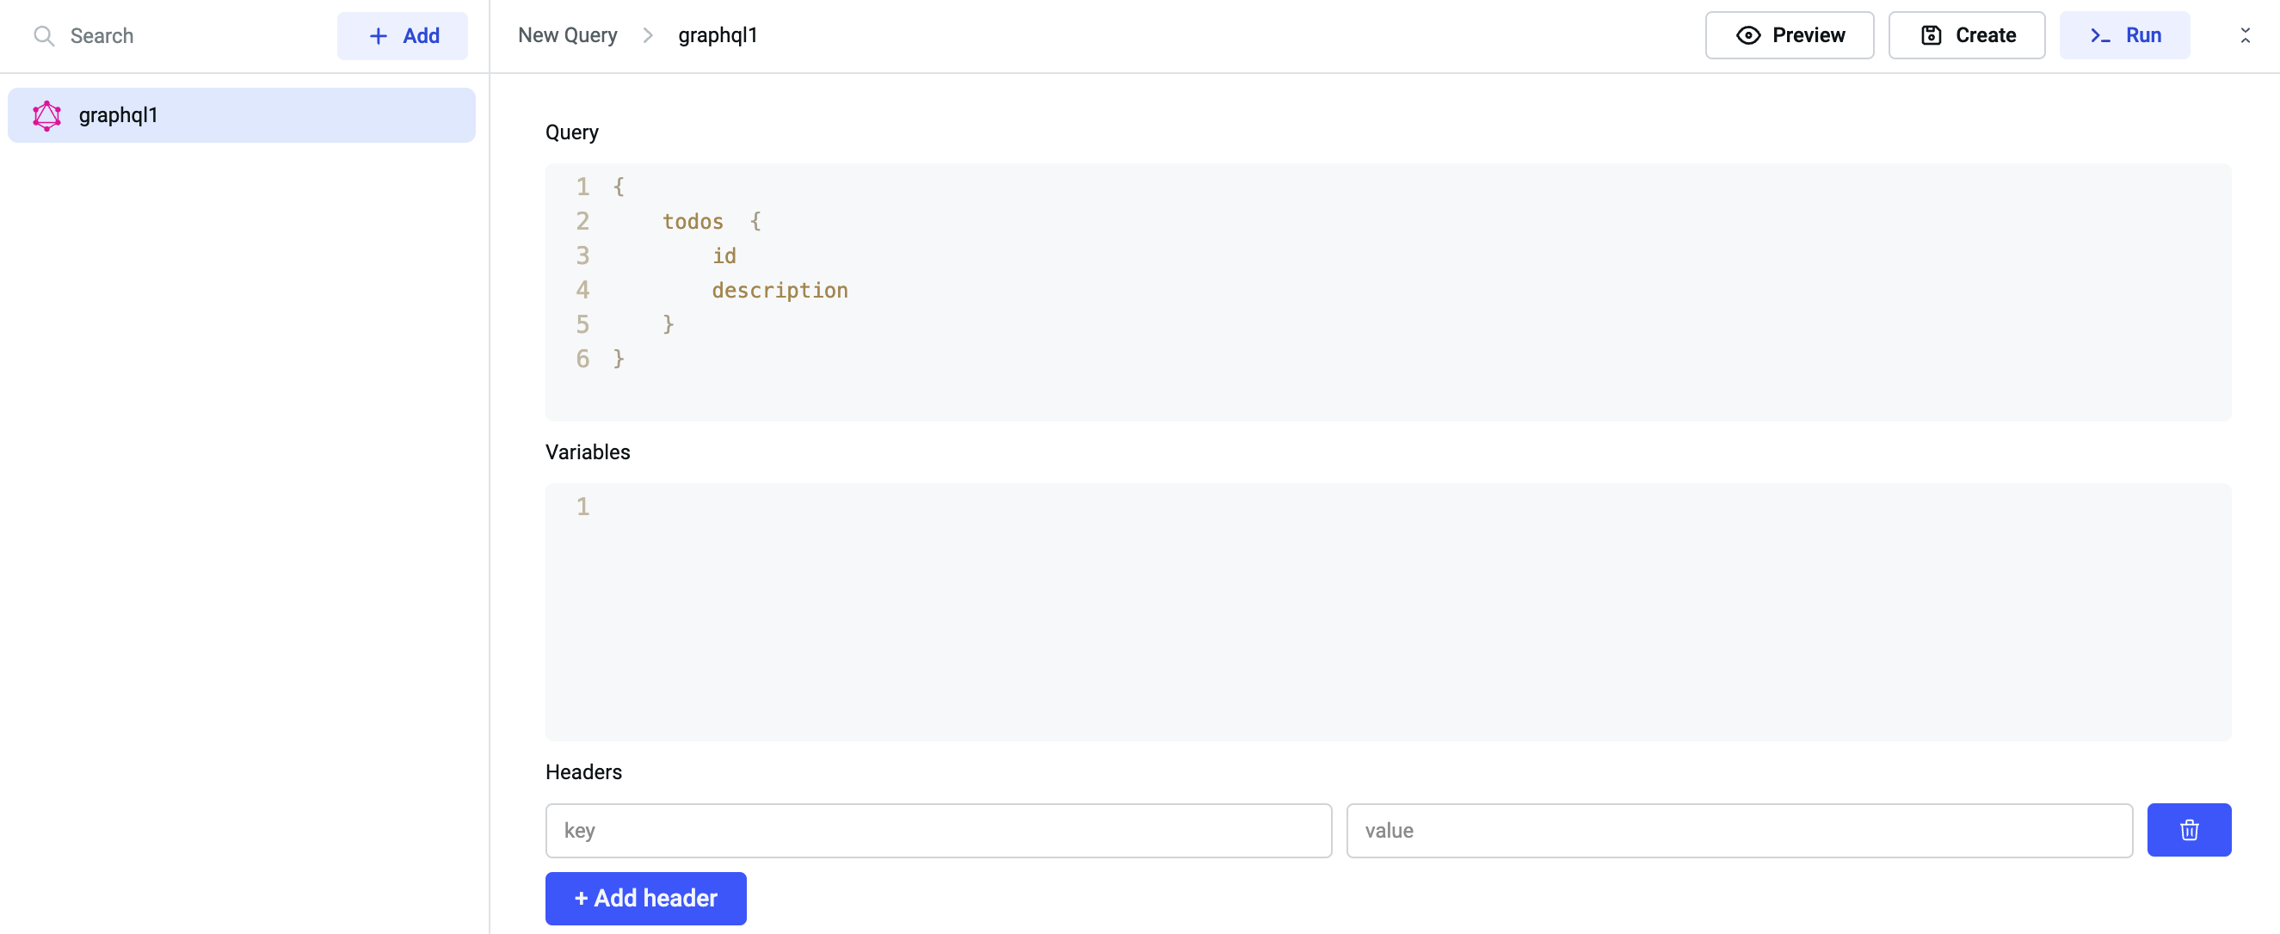Click the search magnifier icon

click(43, 36)
